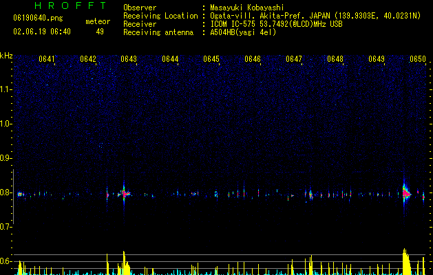Click the 0.6 kHz axis label
433x275 pixels.
[x=6, y=261]
